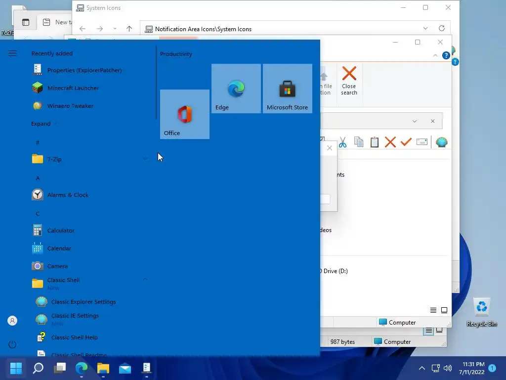Switch to details view in front Explorer window
Viewport: 506px width, 380px height.
click(x=433, y=310)
